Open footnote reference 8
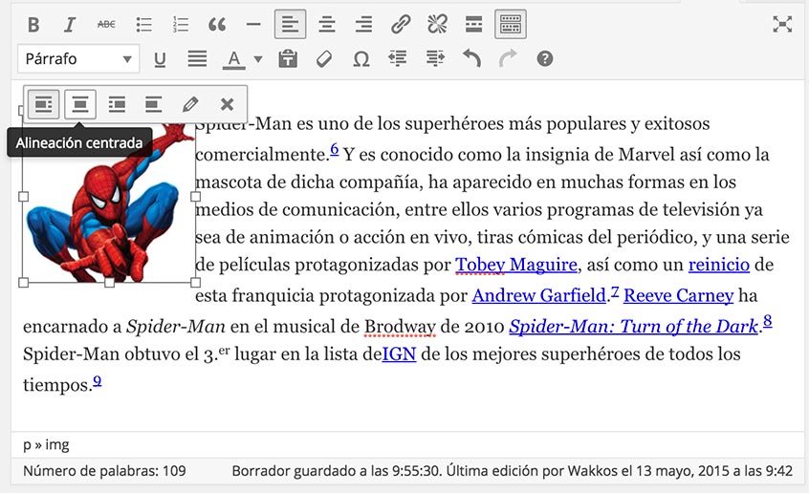The image size is (809, 493). pos(767,321)
